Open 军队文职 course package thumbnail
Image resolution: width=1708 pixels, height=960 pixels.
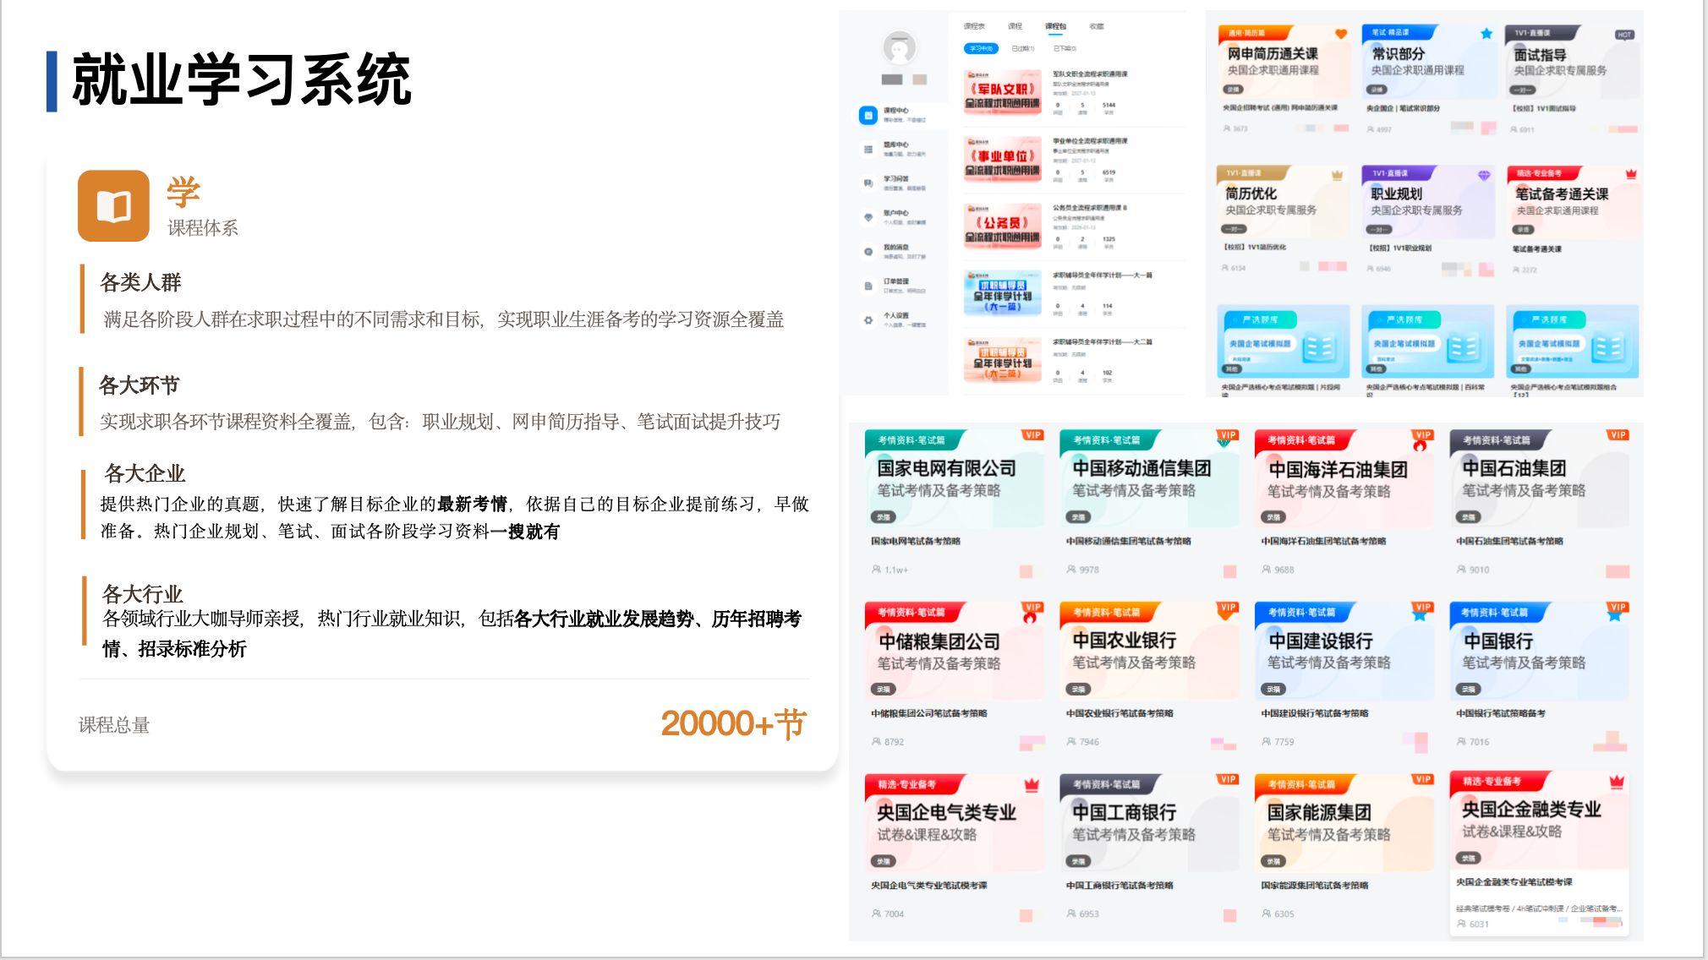(x=1003, y=92)
